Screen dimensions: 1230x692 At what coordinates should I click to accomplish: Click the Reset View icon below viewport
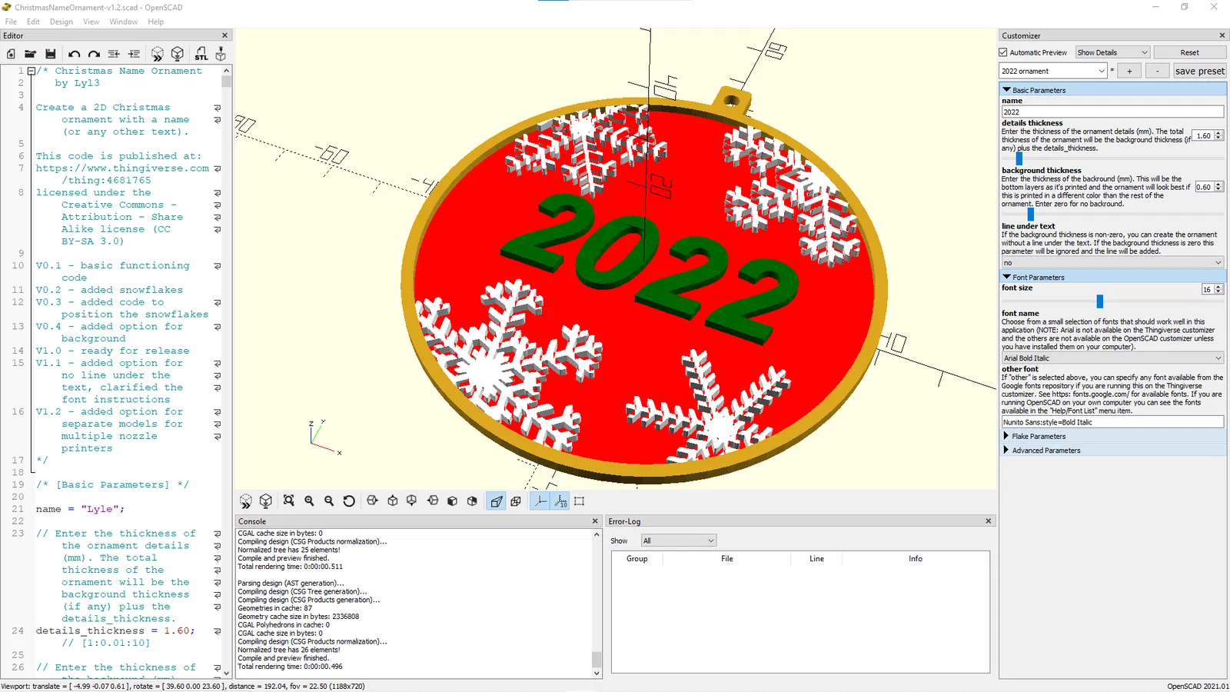tap(349, 501)
